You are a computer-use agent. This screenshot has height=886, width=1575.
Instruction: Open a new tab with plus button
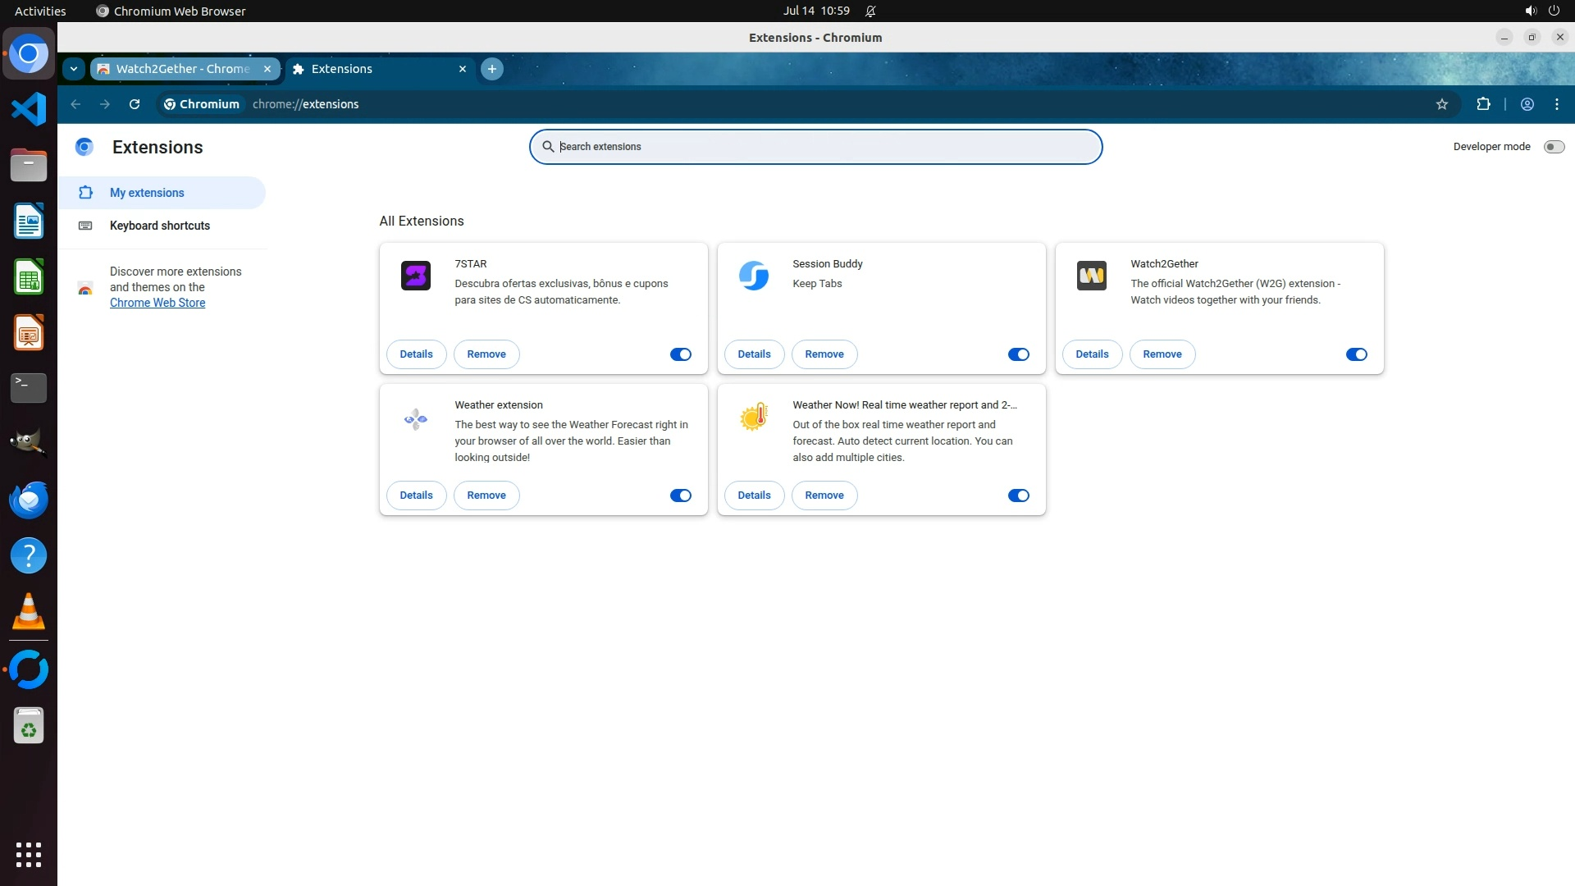click(x=491, y=69)
